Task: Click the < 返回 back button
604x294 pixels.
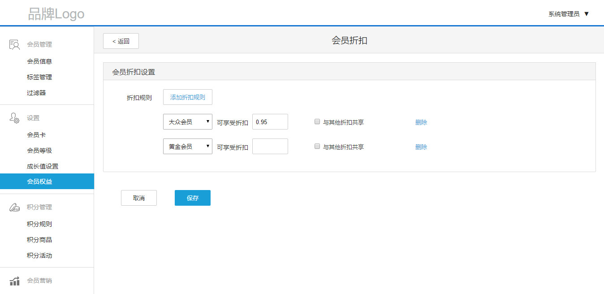Action: (x=121, y=41)
